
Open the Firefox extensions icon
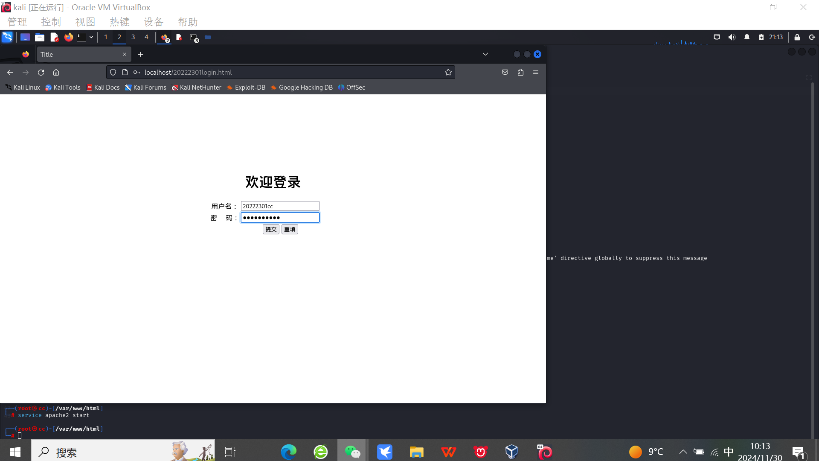(x=520, y=73)
